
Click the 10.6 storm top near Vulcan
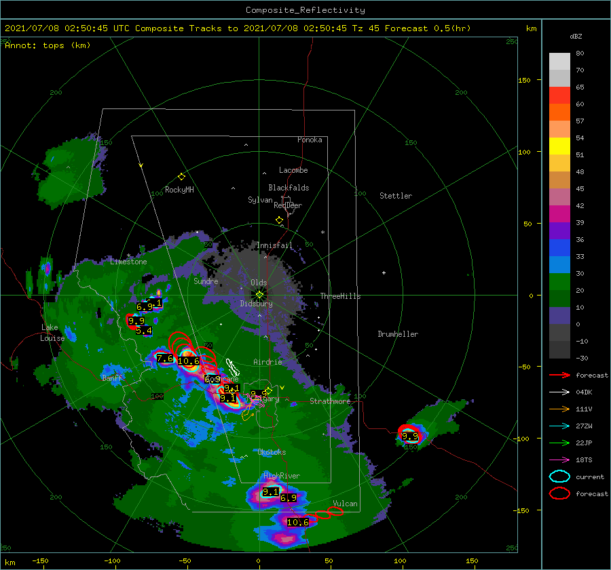pos(298,523)
